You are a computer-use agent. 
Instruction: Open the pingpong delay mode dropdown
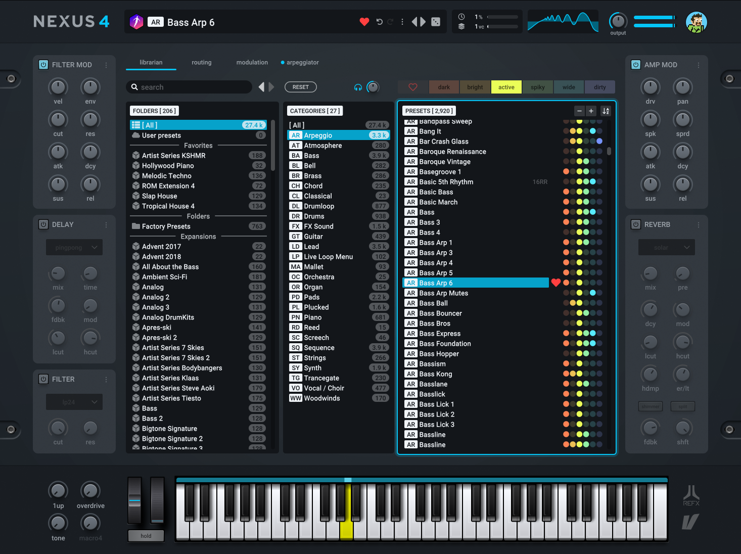point(74,247)
